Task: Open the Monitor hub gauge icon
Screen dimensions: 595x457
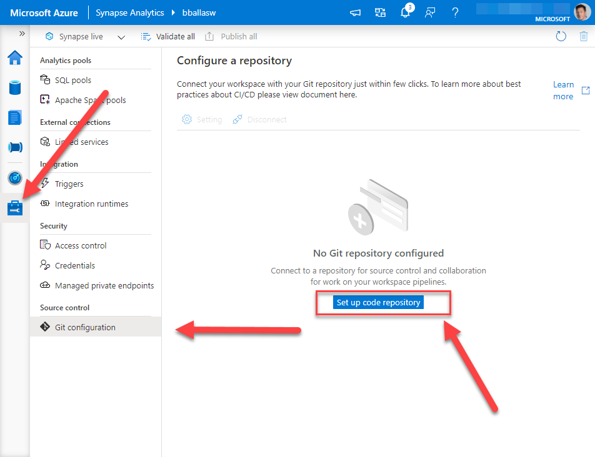Action: point(15,178)
